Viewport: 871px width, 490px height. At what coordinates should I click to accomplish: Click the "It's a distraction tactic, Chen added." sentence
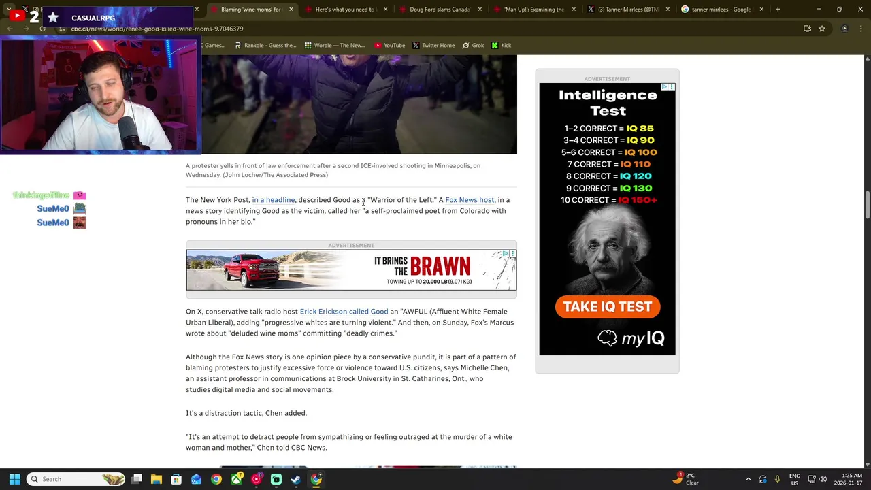(246, 413)
